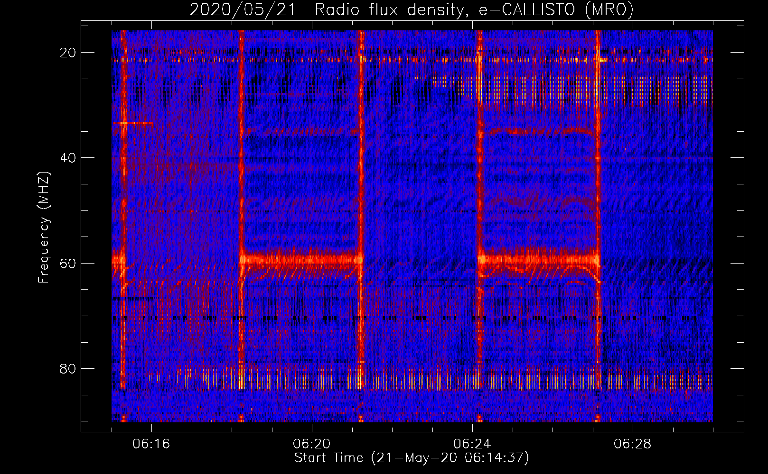Viewport: 768px width, 474px height.
Task: Click the '40' frequency tick label
Action: [x=68, y=158]
